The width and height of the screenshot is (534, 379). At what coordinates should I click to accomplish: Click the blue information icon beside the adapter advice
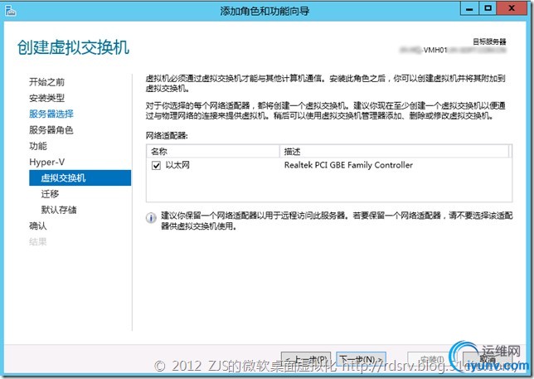tap(151, 218)
